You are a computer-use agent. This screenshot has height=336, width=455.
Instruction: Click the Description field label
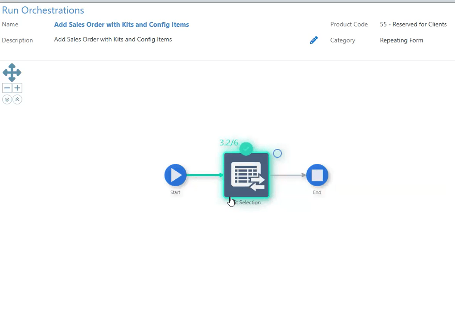tap(17, 40)
